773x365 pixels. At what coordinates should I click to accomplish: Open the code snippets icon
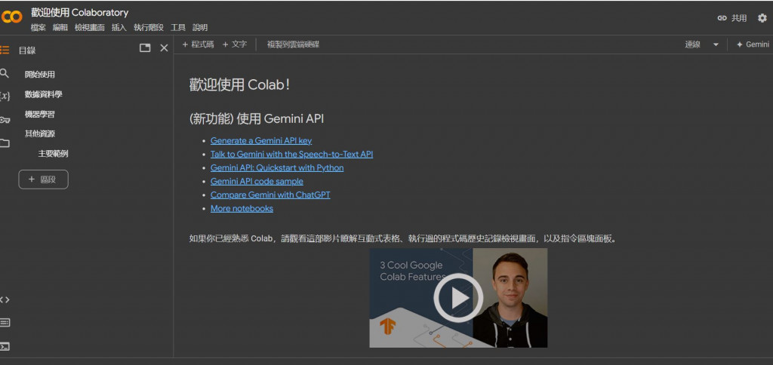coord(5,299)
